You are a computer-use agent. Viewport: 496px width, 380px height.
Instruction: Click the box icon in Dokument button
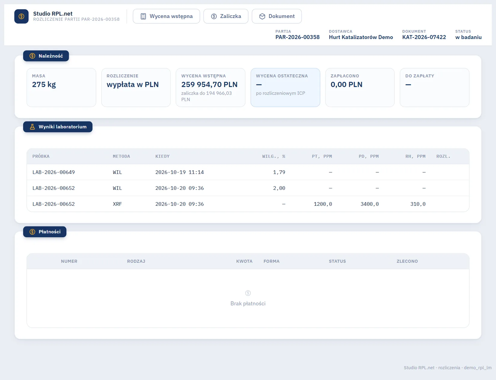click(262, 16)
